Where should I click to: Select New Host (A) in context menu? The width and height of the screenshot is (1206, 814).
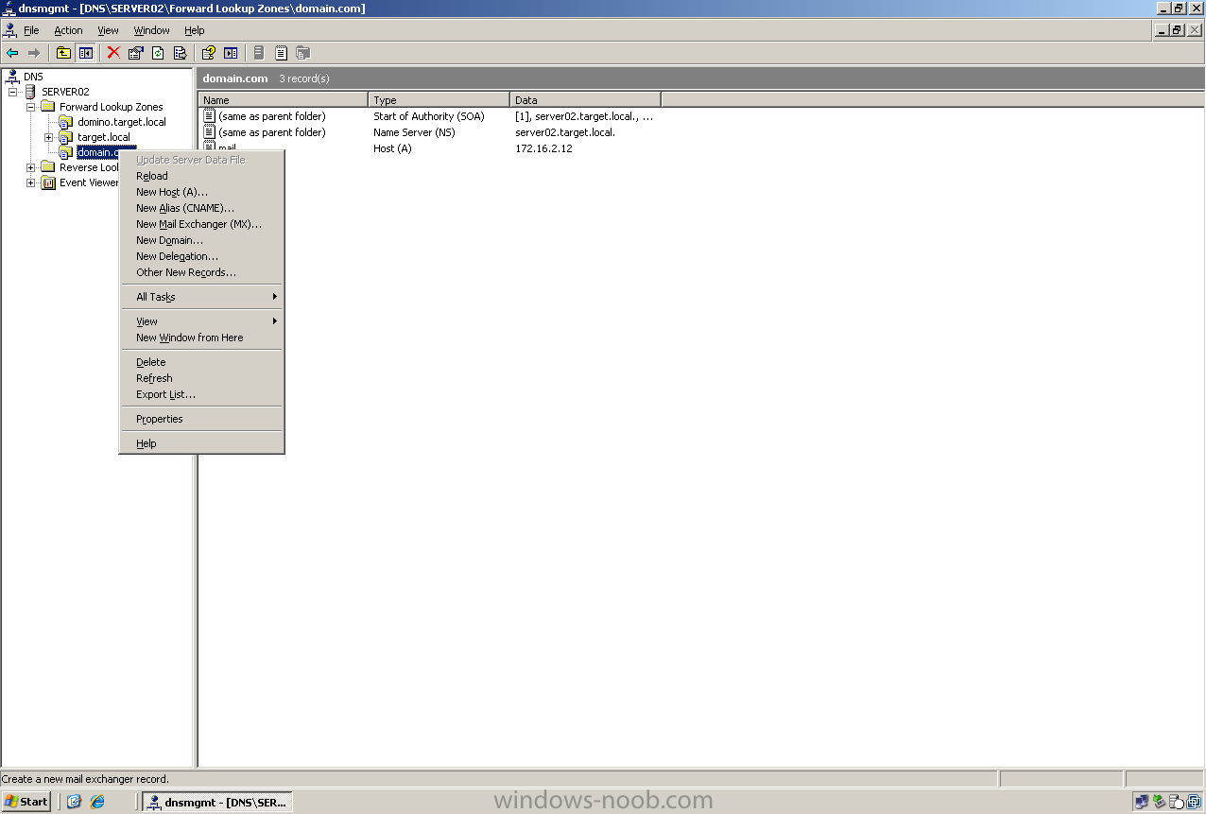[171, 192]
